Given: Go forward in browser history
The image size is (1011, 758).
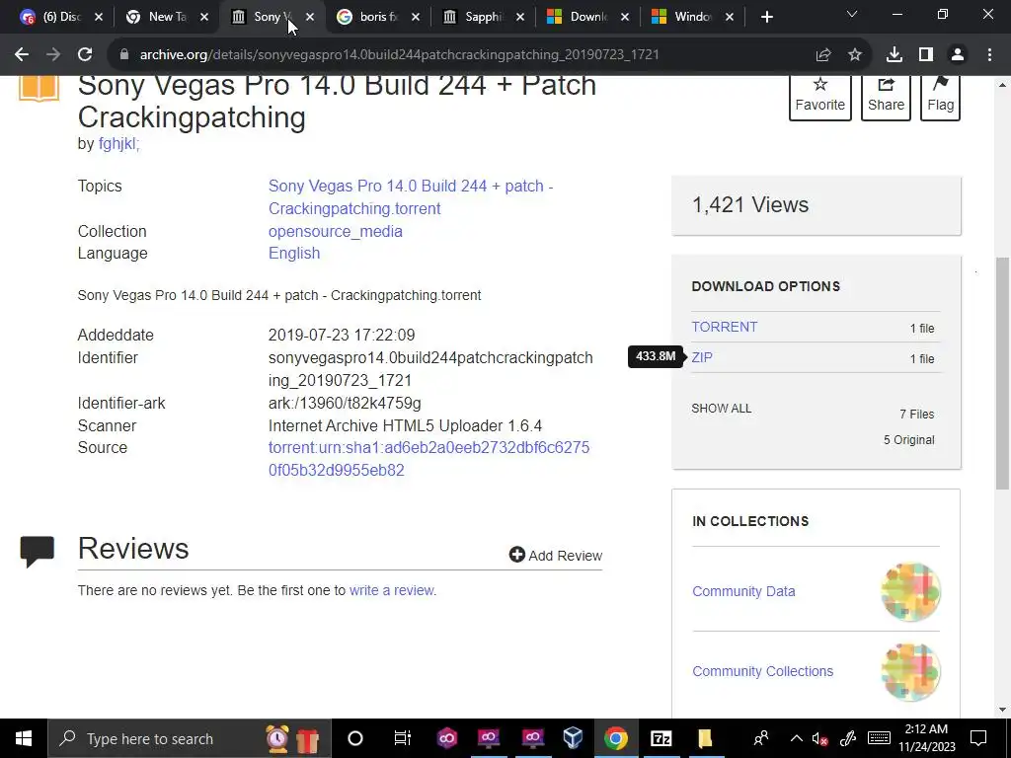Looking at the screenshot, I should [53, 55].
